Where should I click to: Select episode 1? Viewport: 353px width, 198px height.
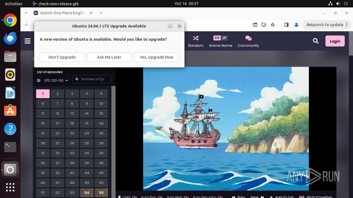click(x=43, y=94)
